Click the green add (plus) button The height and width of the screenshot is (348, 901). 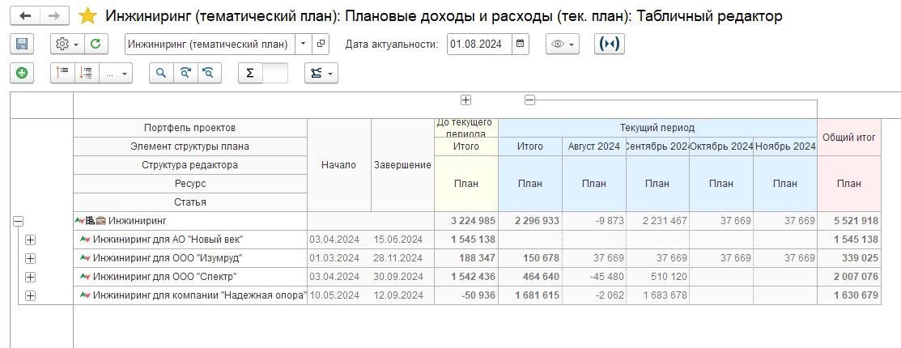pos(22,73)
